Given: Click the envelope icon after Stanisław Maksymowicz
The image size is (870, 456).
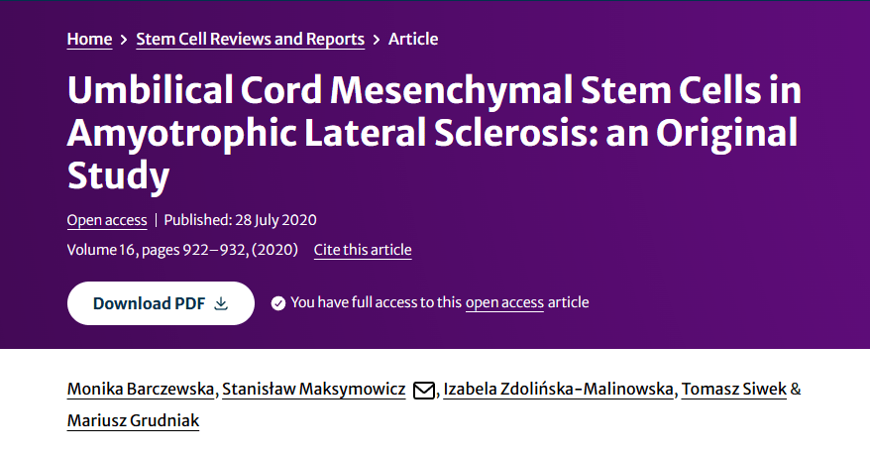Looking at the screenshot, I should pyautogui.click(x=423, y=390).
